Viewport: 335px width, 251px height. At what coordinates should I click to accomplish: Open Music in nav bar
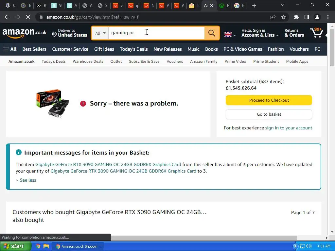point(193,49)
